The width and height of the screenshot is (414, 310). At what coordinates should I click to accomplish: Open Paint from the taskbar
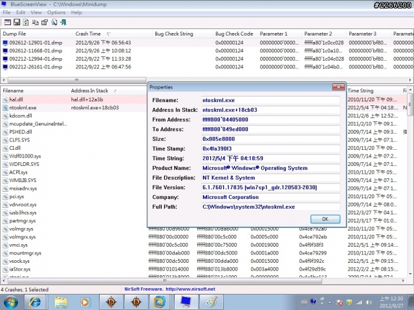point(212,302)
